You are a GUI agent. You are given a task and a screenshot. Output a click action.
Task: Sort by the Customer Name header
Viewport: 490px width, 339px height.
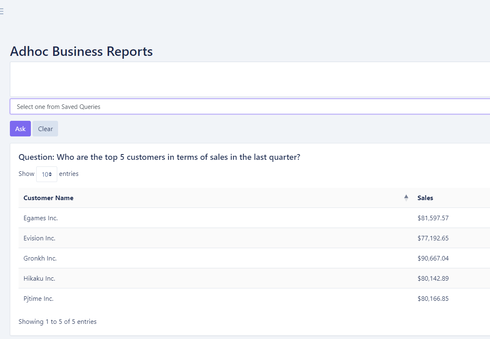[49, 198]
